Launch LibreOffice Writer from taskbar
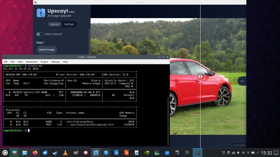The height and width of the screenshot is (157, 280). pos(116,152)
